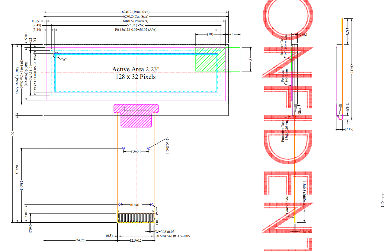
Task: Click the '(24.75)' bottom dimension label
Action: click(x=80, y=240)
